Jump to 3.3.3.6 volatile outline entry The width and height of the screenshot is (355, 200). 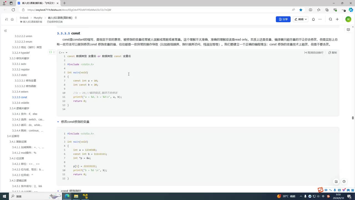coord(21,103)
